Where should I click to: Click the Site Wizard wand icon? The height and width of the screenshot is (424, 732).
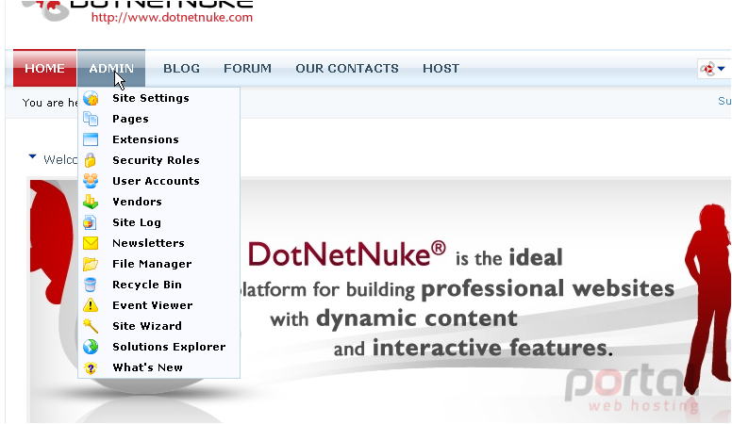[x=91, y=326]
